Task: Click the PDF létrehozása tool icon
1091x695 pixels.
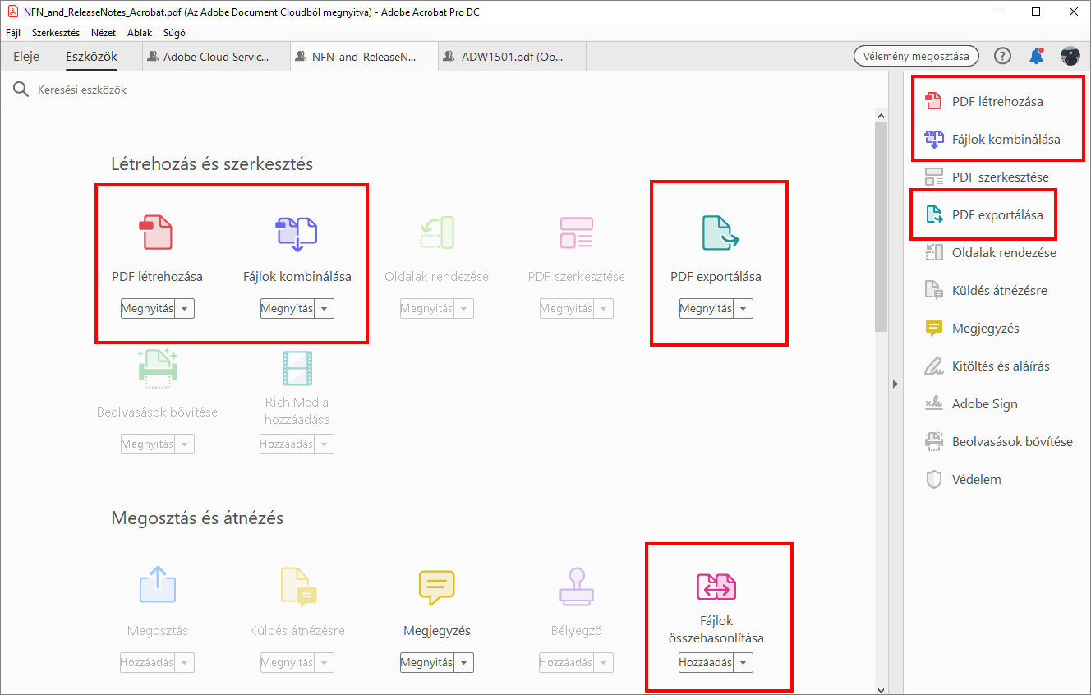Action: 156,232
